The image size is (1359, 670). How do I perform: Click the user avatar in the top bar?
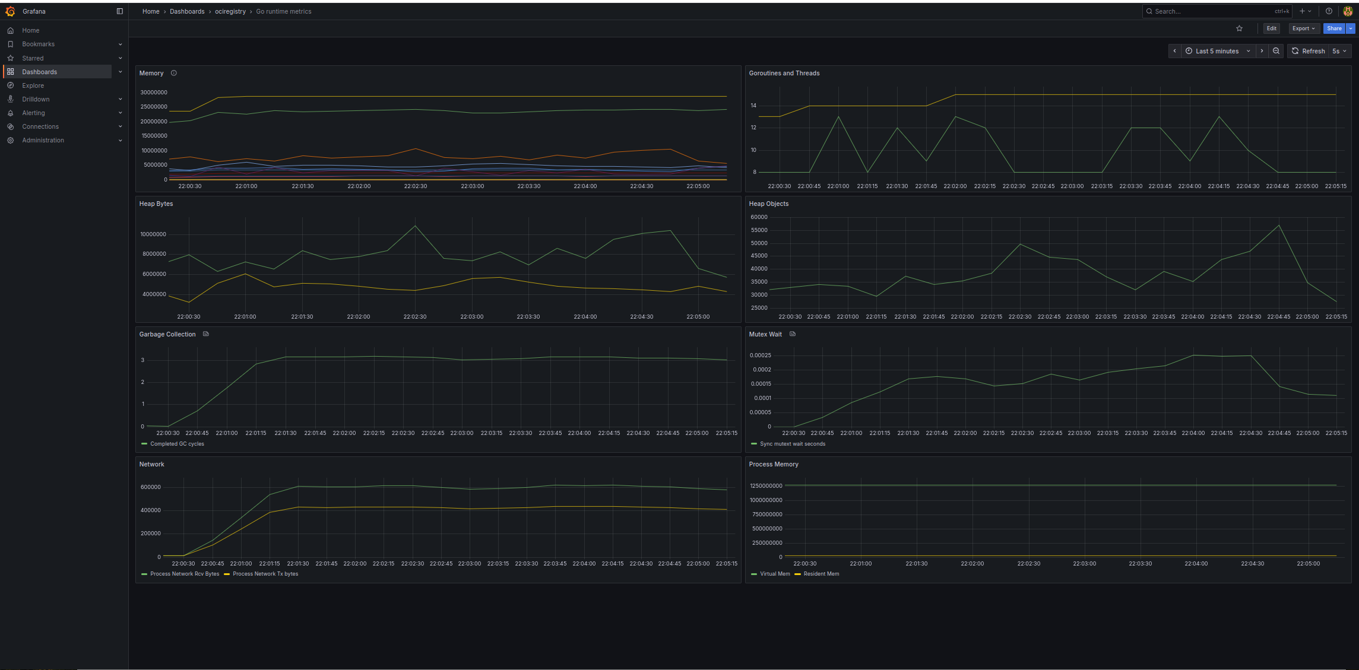1348,11
